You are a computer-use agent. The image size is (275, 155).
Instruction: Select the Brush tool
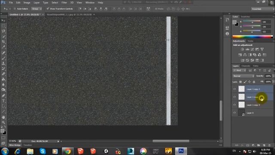click(3, 58)
